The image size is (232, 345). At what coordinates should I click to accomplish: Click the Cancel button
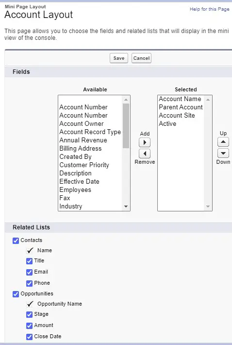point(141,58)
